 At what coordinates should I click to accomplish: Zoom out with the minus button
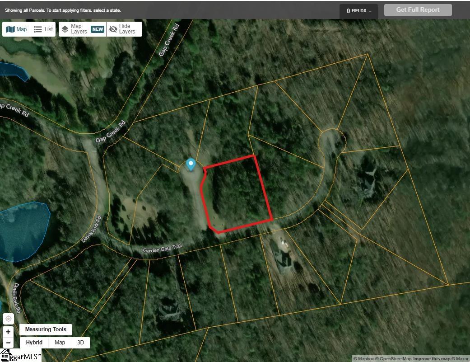pos(9,343)
